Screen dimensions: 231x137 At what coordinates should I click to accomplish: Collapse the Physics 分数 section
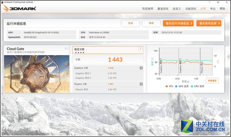[141, 84]
